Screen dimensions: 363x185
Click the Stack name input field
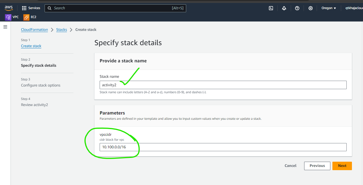(223, 85)
